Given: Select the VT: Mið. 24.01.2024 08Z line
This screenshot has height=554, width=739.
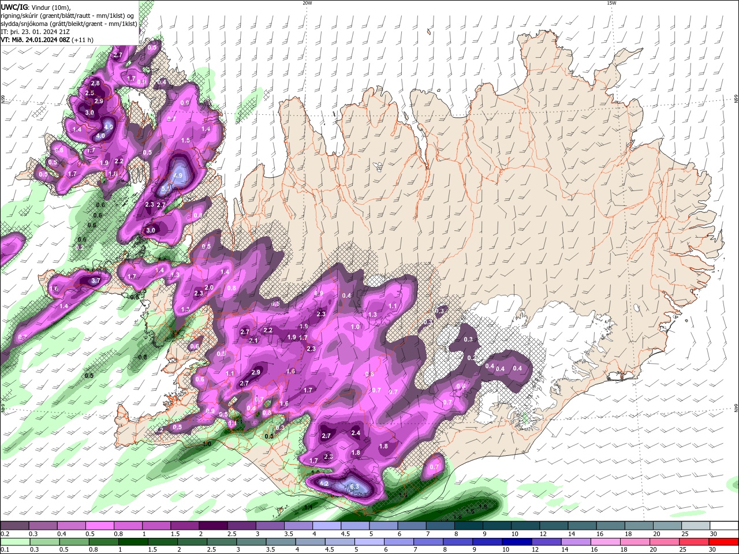Looking at the screenshot, I should [x=47, y=40].
